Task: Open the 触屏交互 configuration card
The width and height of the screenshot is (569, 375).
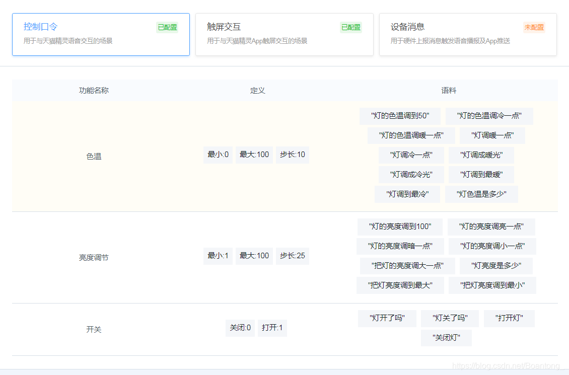Action: pyautogui.click(x=284, y=34)
